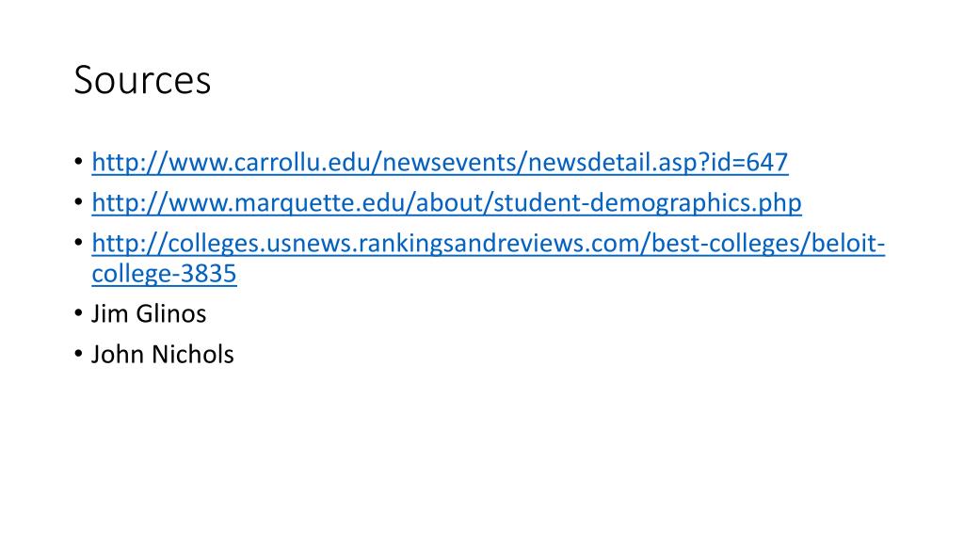
Task: Click the 'Sources' slide title
Action: pos(143,80)
